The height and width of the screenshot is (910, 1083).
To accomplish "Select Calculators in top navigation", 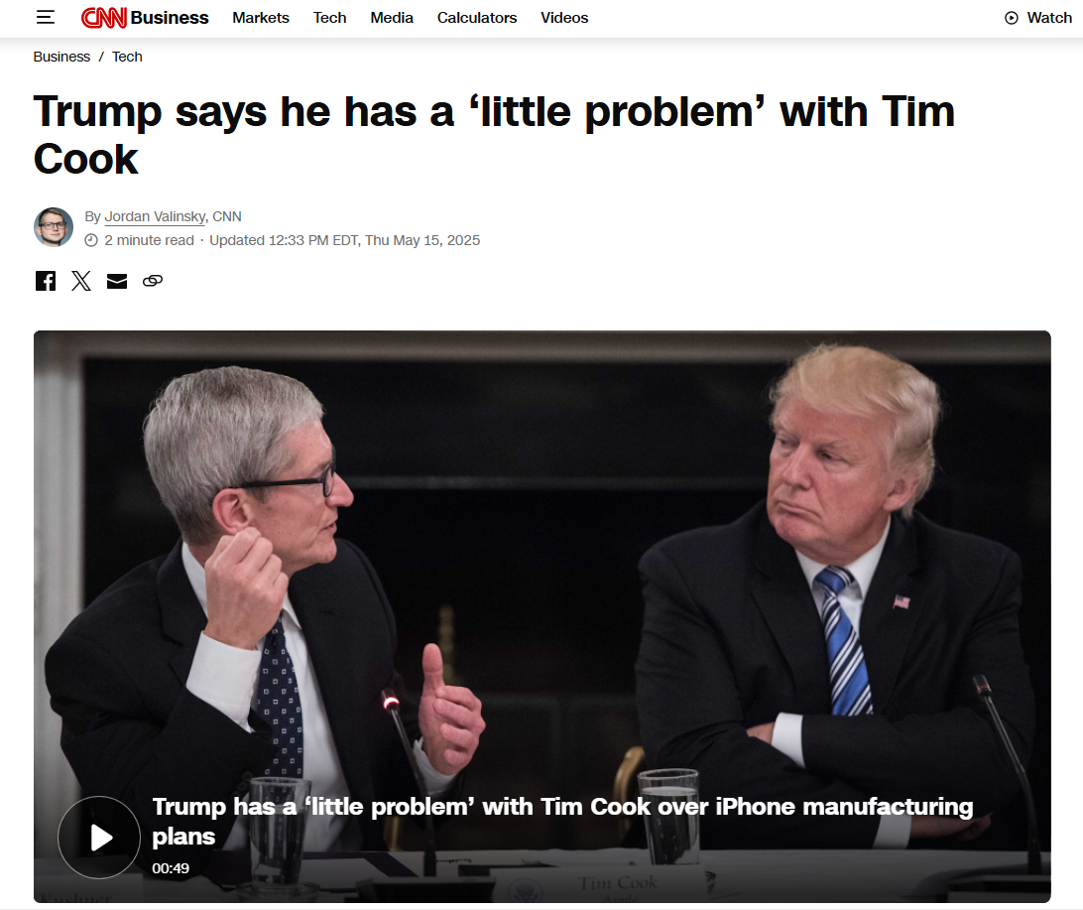I will point(477,18).
